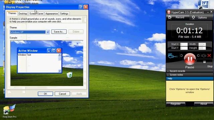
Task: Select the Themes tab
Action: pos(12,13)
